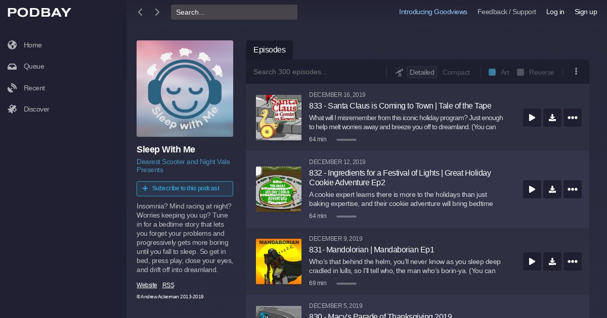Open more options for episode 831

[x=573, y=261]
